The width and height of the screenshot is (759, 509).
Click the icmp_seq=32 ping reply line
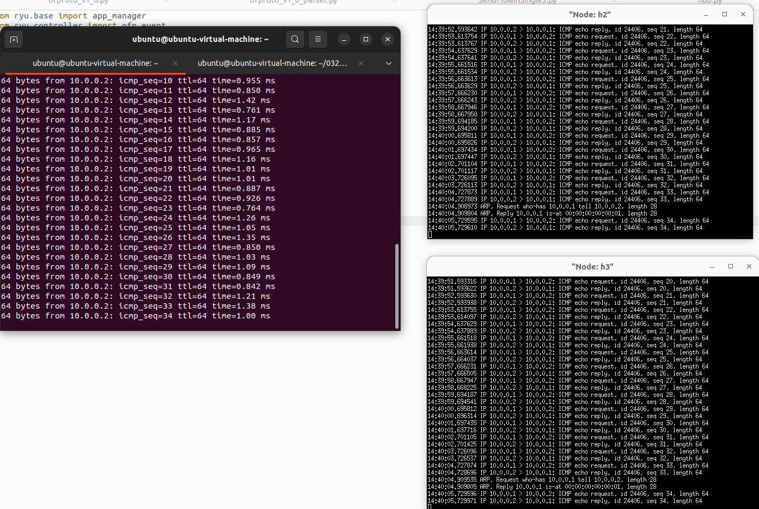136,296
